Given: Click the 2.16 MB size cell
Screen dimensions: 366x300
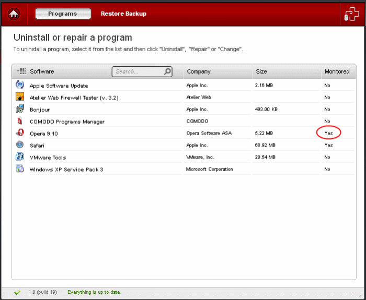Looking at the screenshot, I should [x=264, y=85].
